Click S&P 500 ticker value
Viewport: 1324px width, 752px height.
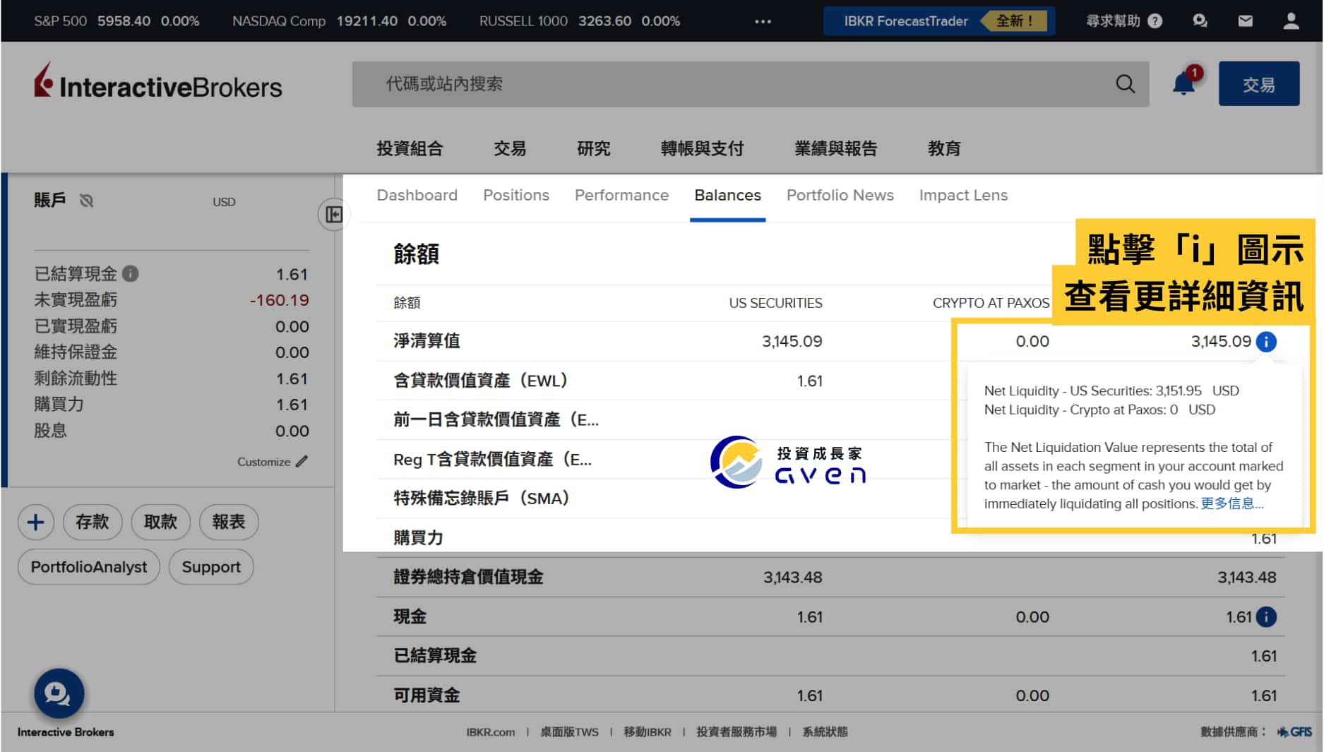pos(124,21)
